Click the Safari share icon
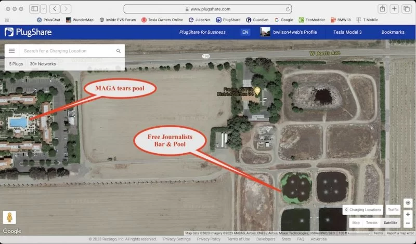 [x=382, y=9]
